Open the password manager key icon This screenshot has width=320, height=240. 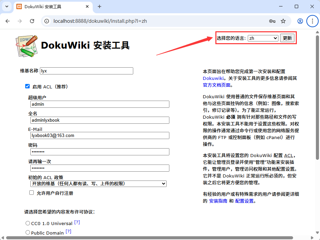(272, 21)
